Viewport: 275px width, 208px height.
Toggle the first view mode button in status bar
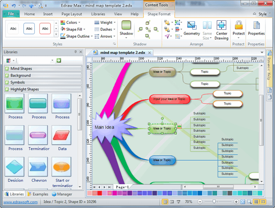165,202
